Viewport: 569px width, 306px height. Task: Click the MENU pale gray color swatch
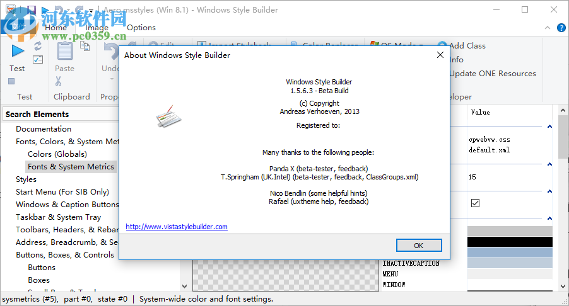[510, 274]
